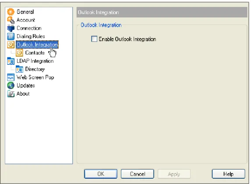Screen dimensions: 251x184
Task: Select the LDAP Integration label
Action: click(x=35, y=61)
